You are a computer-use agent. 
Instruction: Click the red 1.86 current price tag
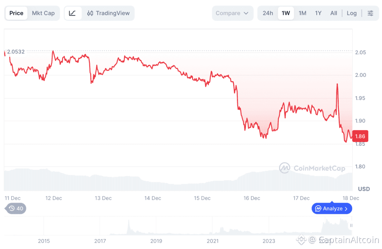[361, 136]
